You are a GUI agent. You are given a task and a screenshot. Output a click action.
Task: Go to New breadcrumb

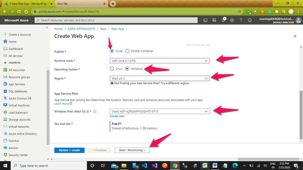pos(103,29)
